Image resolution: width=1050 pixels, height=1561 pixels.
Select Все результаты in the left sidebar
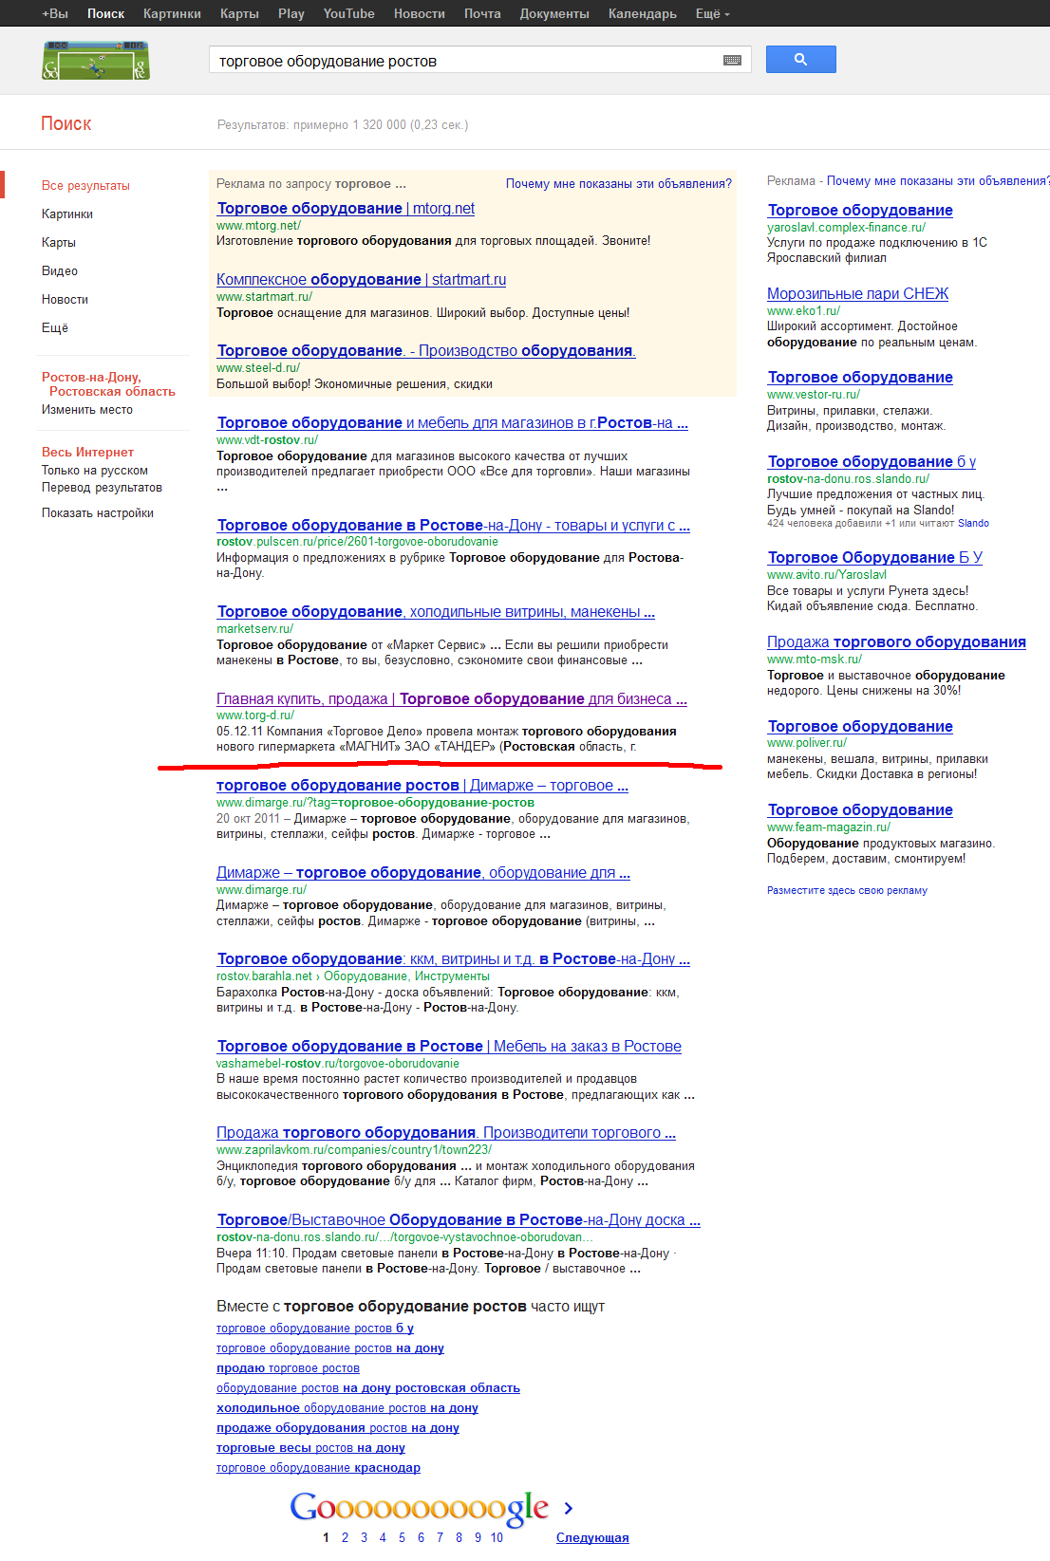click(85, 186)
